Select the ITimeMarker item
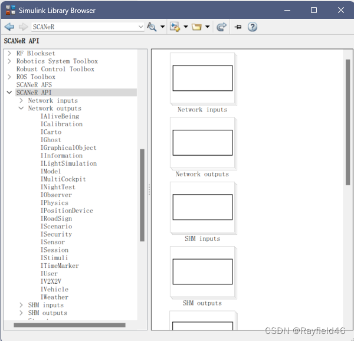The height and width of the screenshot is (341, 354). (60, 266)
